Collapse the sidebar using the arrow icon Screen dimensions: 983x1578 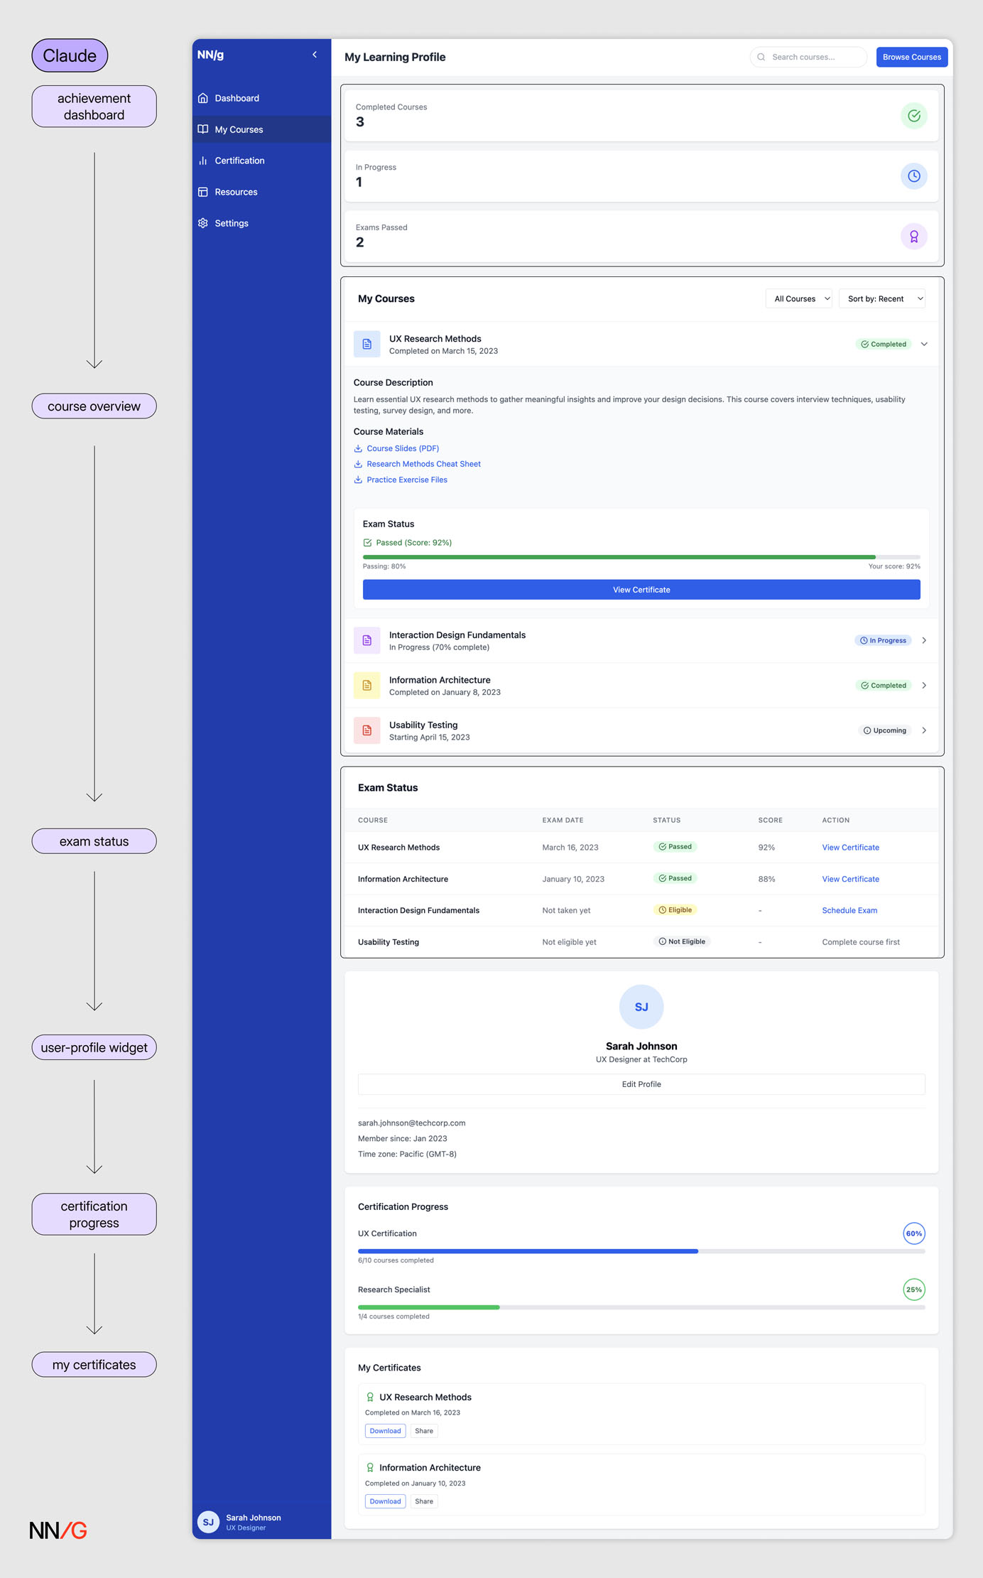315,55
